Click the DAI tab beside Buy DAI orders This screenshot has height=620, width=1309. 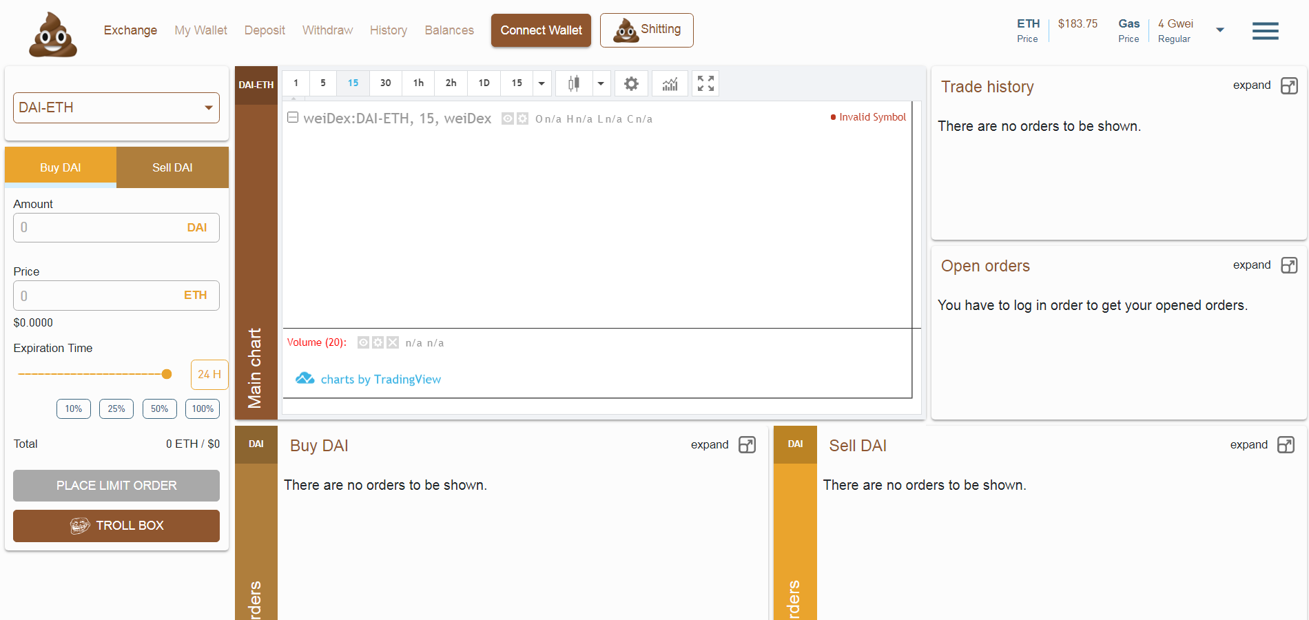[x=256, y=444]
